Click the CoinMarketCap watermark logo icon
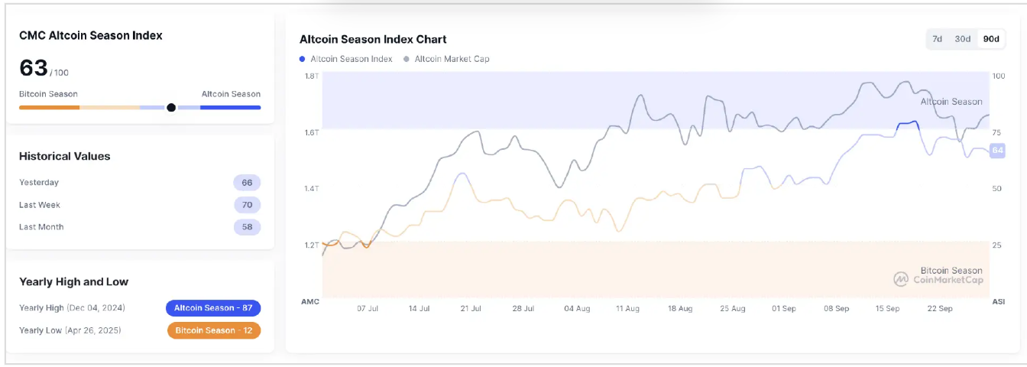Screen dimensions: 1027x367 coord(902,279)
